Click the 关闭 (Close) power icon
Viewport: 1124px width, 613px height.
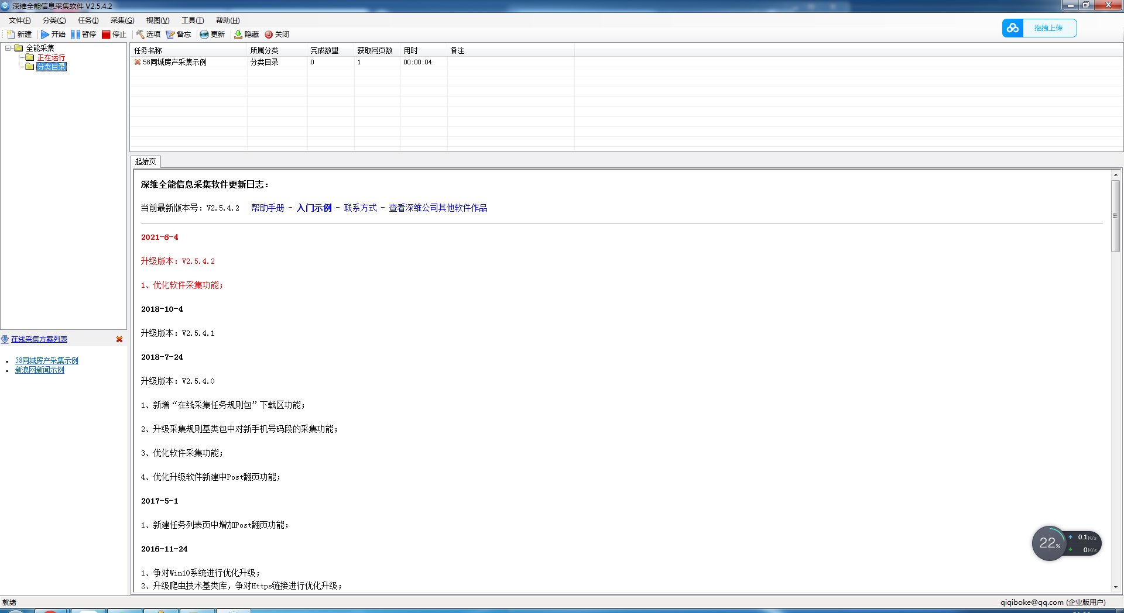coord(269,35)
